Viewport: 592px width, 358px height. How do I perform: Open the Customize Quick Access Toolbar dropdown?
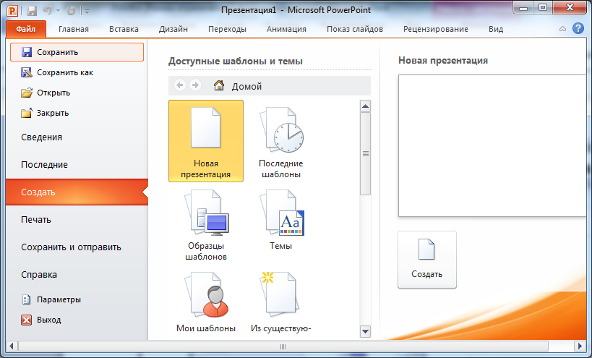87,11
